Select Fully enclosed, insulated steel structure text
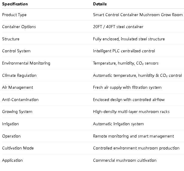The width and height of the screenshot is (184, 171). (129, 39)
